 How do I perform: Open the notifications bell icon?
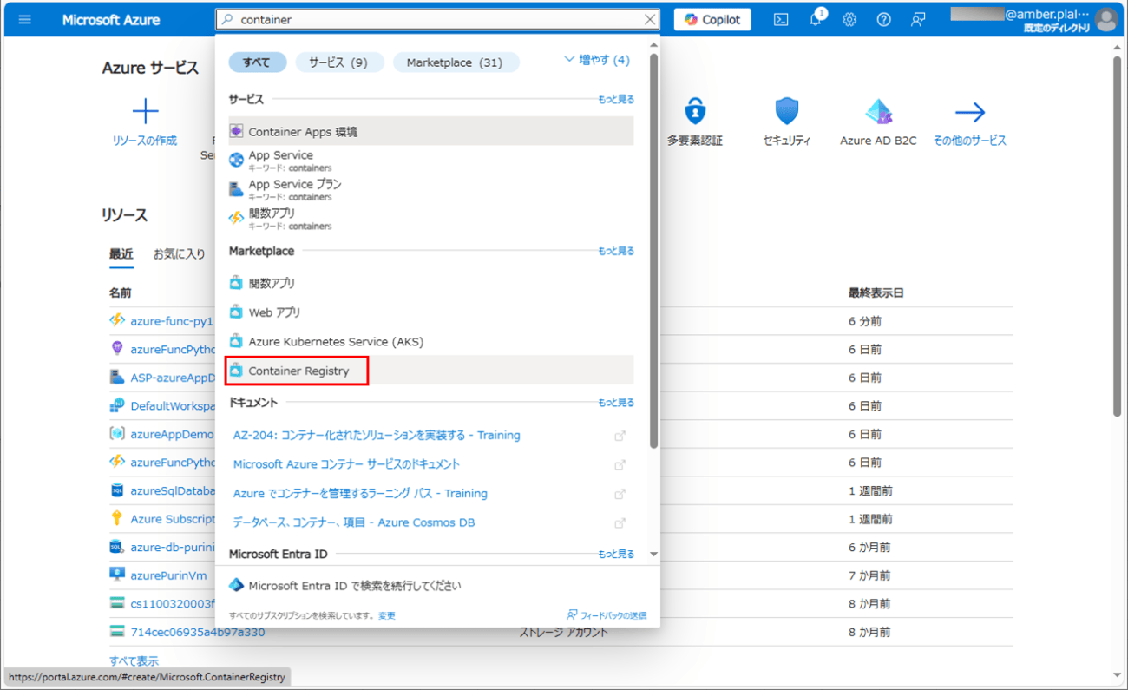click(816, 20)
